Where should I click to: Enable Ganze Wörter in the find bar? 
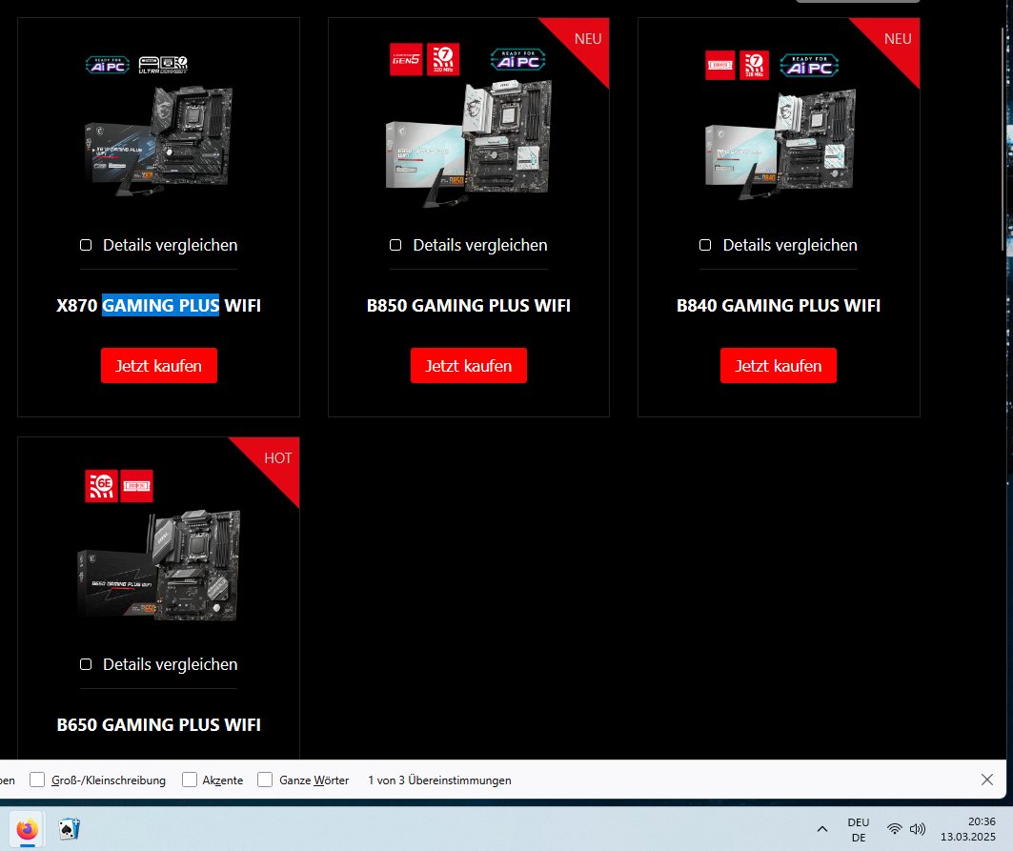(265, 780)
